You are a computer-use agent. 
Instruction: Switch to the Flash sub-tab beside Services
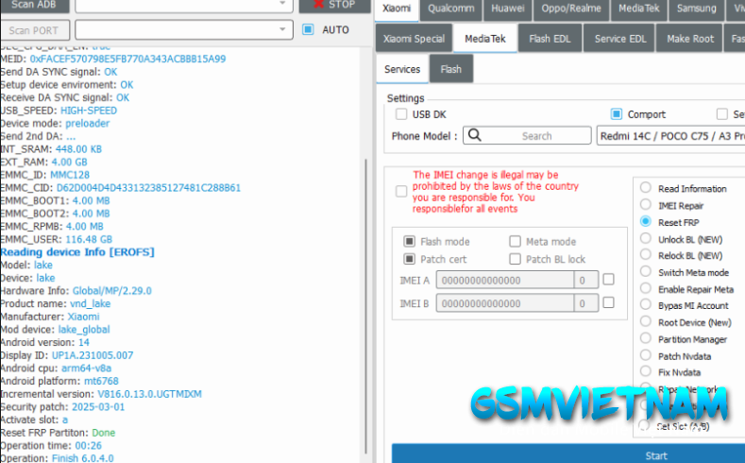coord(450,69)
